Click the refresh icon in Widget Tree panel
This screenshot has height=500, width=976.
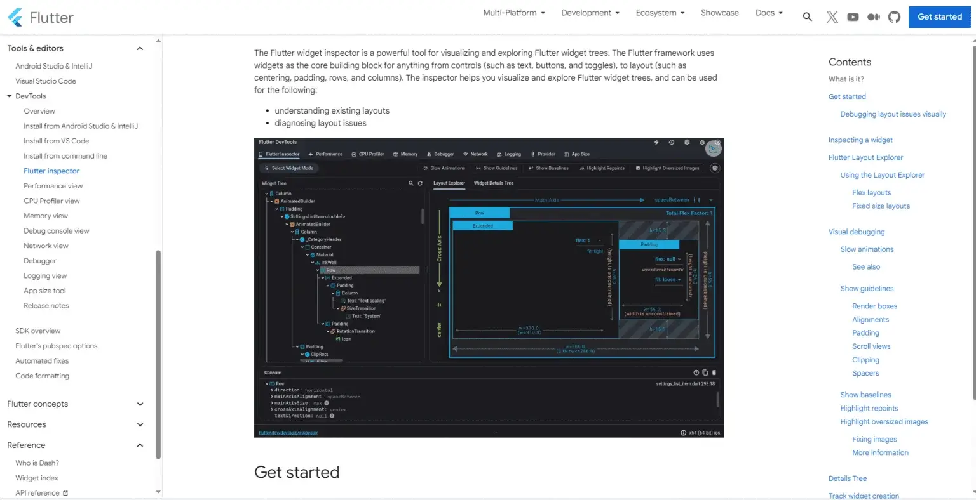[419, 183]
